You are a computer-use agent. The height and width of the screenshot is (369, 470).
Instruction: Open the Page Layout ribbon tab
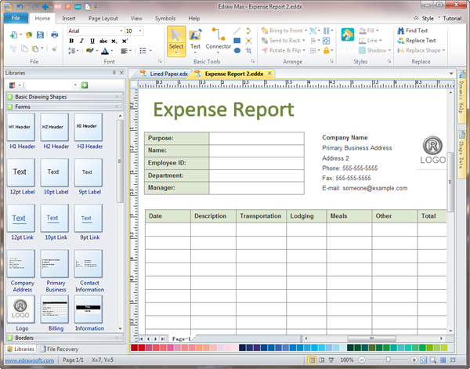tap(103, 17)
